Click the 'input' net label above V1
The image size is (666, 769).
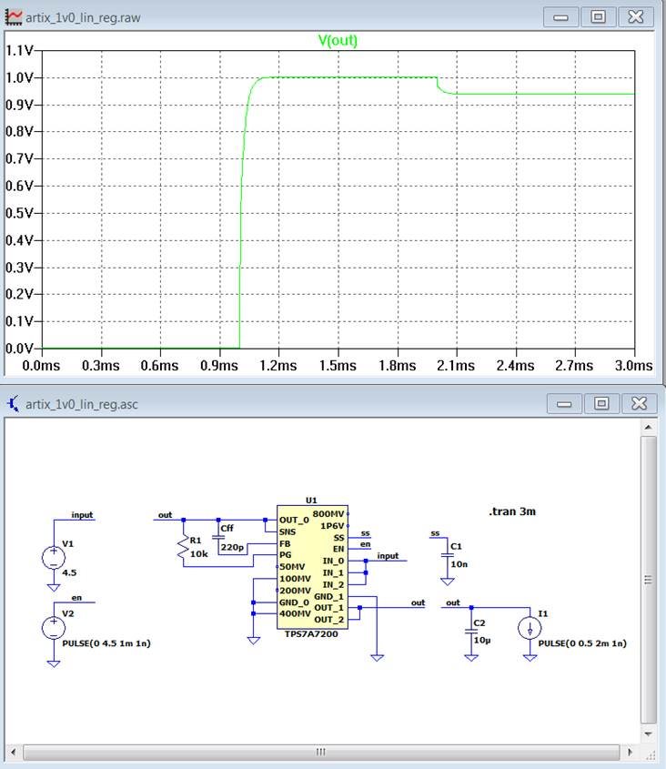(82, 514)
